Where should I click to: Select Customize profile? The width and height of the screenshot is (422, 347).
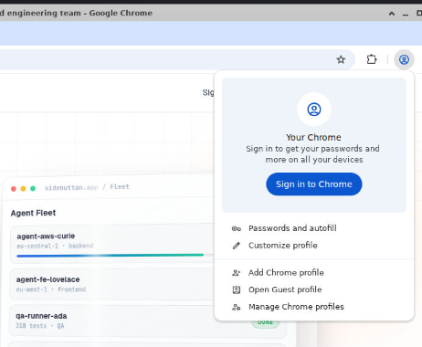314,246
